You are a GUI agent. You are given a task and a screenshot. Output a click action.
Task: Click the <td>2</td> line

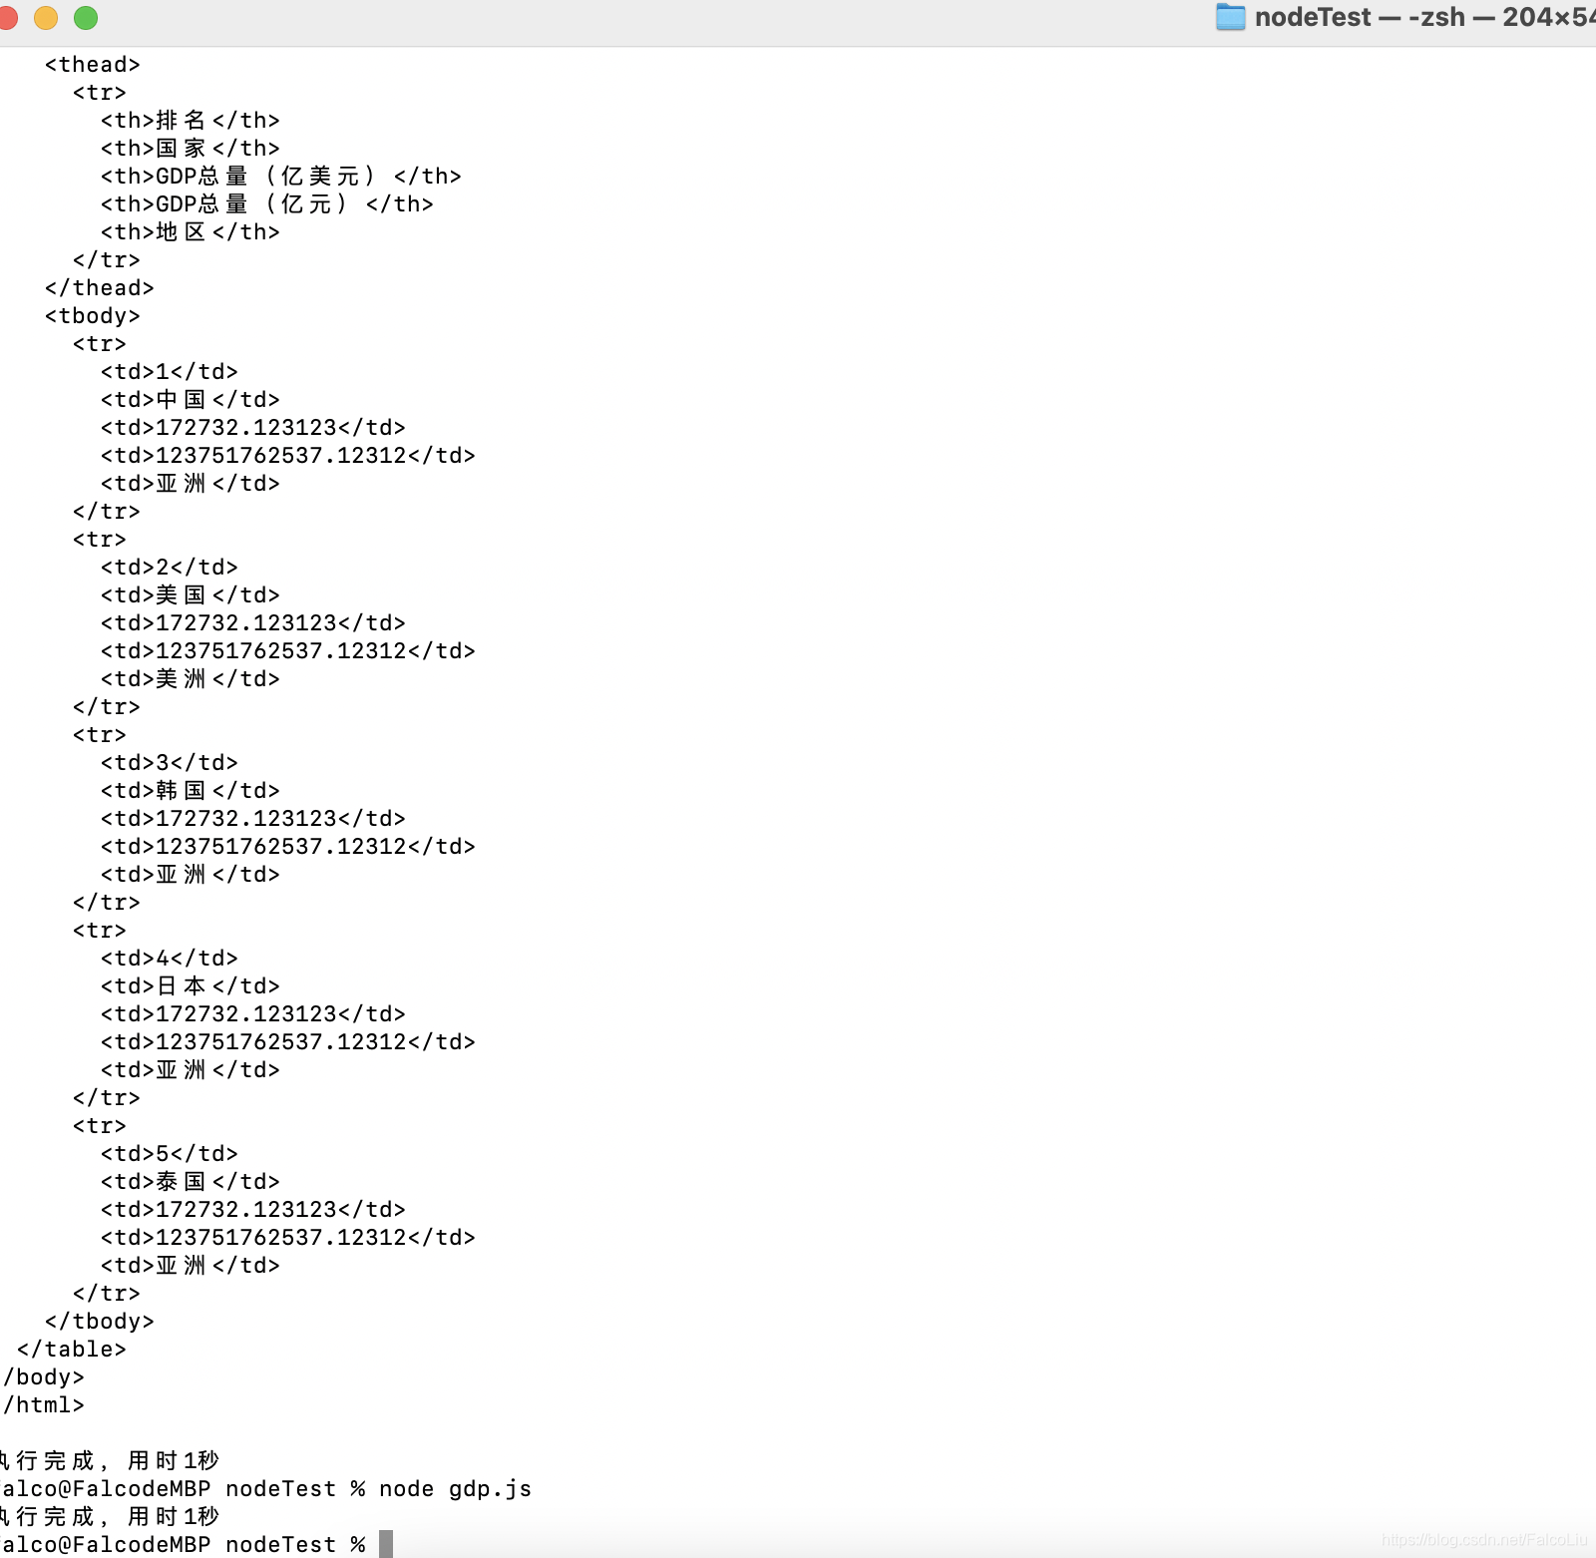coord(169,568)
